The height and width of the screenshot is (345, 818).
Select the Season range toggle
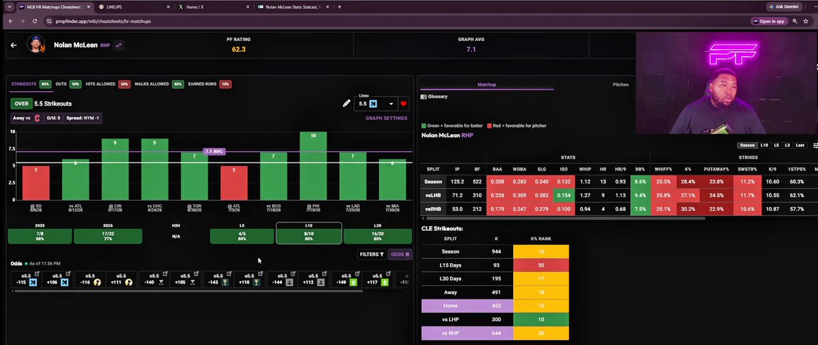tap(747, 145)
